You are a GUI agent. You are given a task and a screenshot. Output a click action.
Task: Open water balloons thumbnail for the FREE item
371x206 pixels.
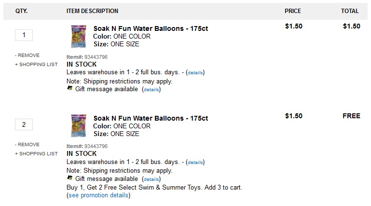click(x=79, y=126)
